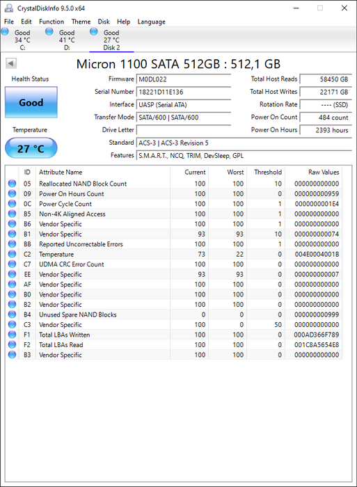The width and height of the screenshot is (357, 487).
Task: Click the Interface field UASP (Serial ATA)
Action: [184, 104]
